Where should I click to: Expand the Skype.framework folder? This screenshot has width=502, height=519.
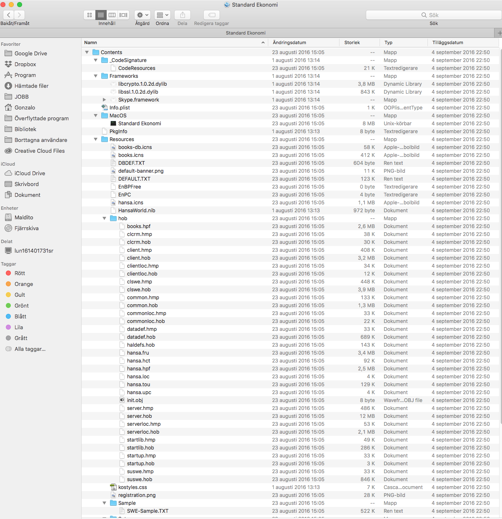tap(105, 100)
